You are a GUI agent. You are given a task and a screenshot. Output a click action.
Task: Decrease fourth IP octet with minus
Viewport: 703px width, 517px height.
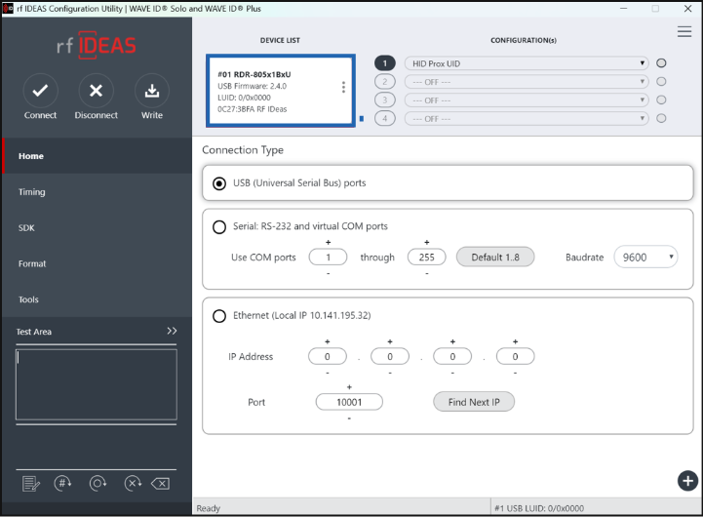coord(515,373)
